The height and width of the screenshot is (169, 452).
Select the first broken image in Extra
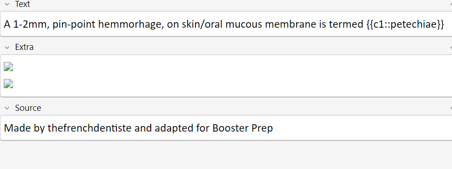click(8, 66)
